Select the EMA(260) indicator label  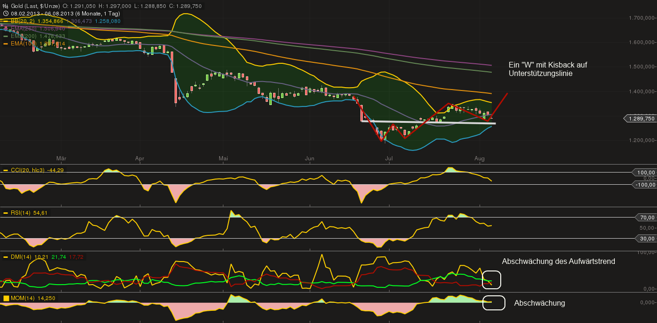click(24, 29)
